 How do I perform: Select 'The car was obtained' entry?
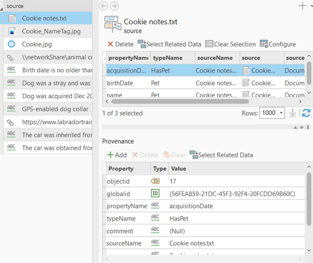48,148
